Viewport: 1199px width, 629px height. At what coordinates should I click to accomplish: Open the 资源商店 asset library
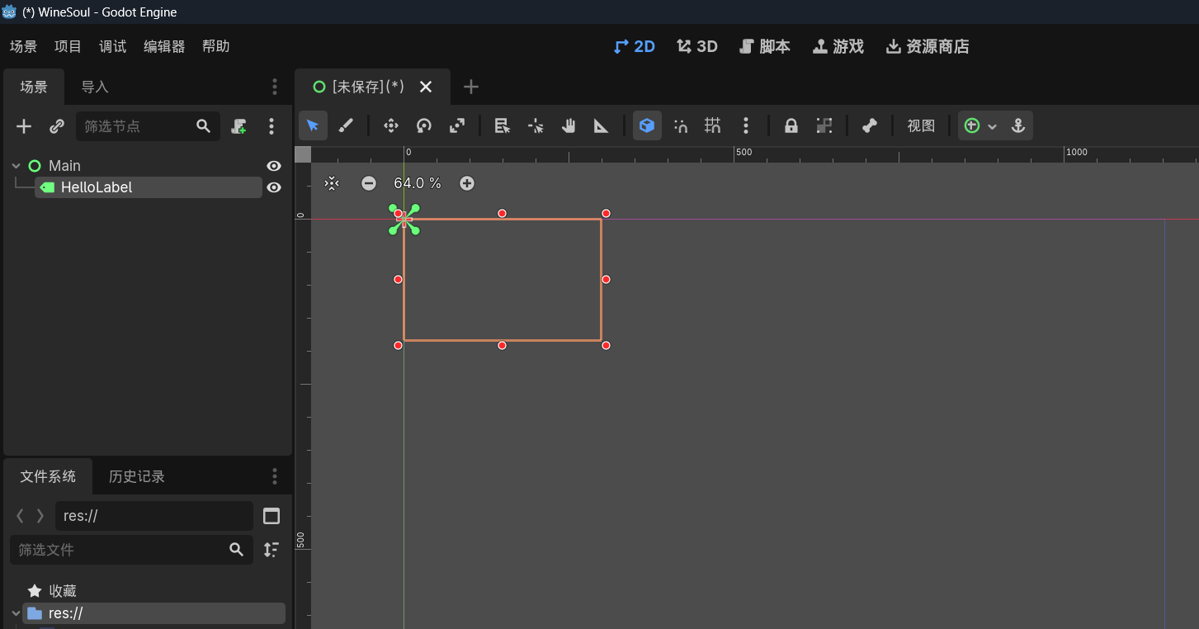928,46
